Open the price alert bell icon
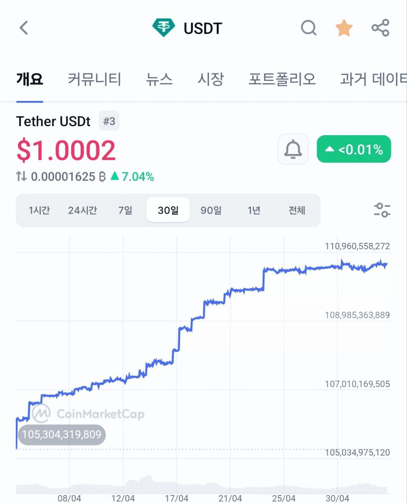407x503 pixels. [x=293, y=149]
